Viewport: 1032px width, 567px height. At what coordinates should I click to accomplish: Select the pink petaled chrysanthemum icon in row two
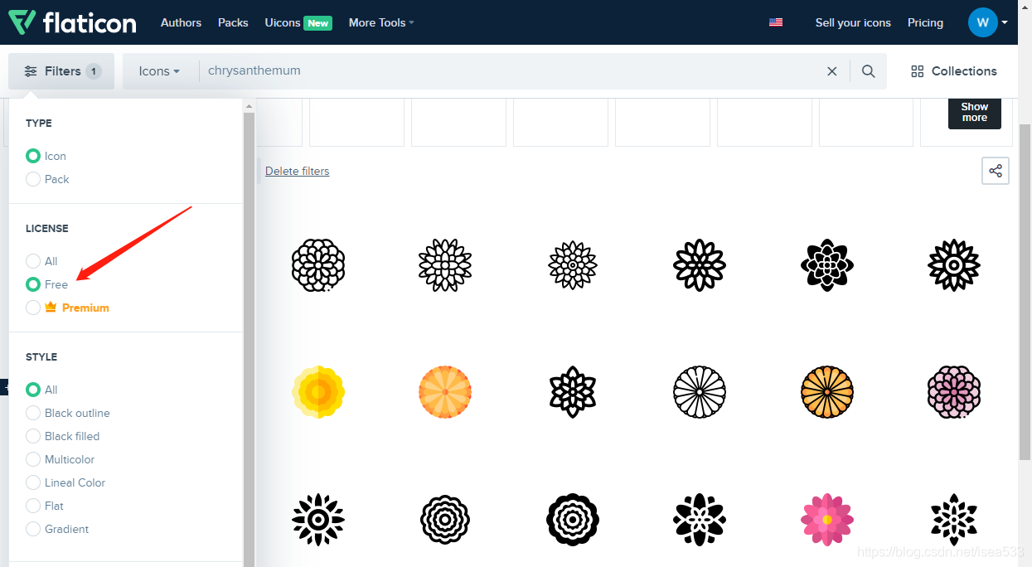954,391
